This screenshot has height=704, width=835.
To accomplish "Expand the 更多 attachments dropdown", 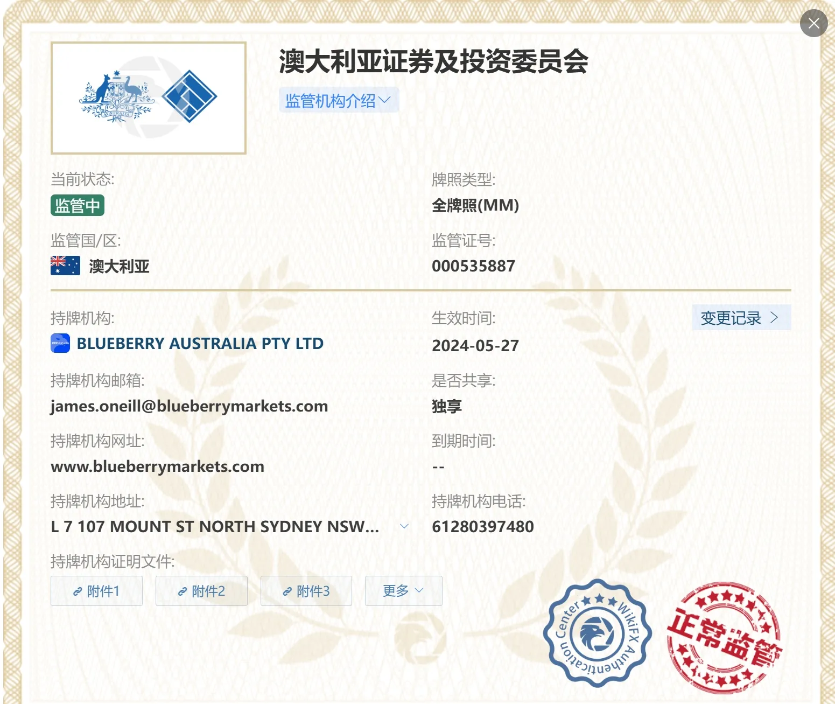I will click(x=404, y=591).
